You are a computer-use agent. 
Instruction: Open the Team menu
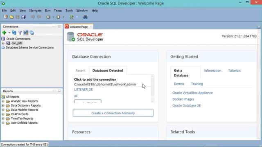click(58, 11)
